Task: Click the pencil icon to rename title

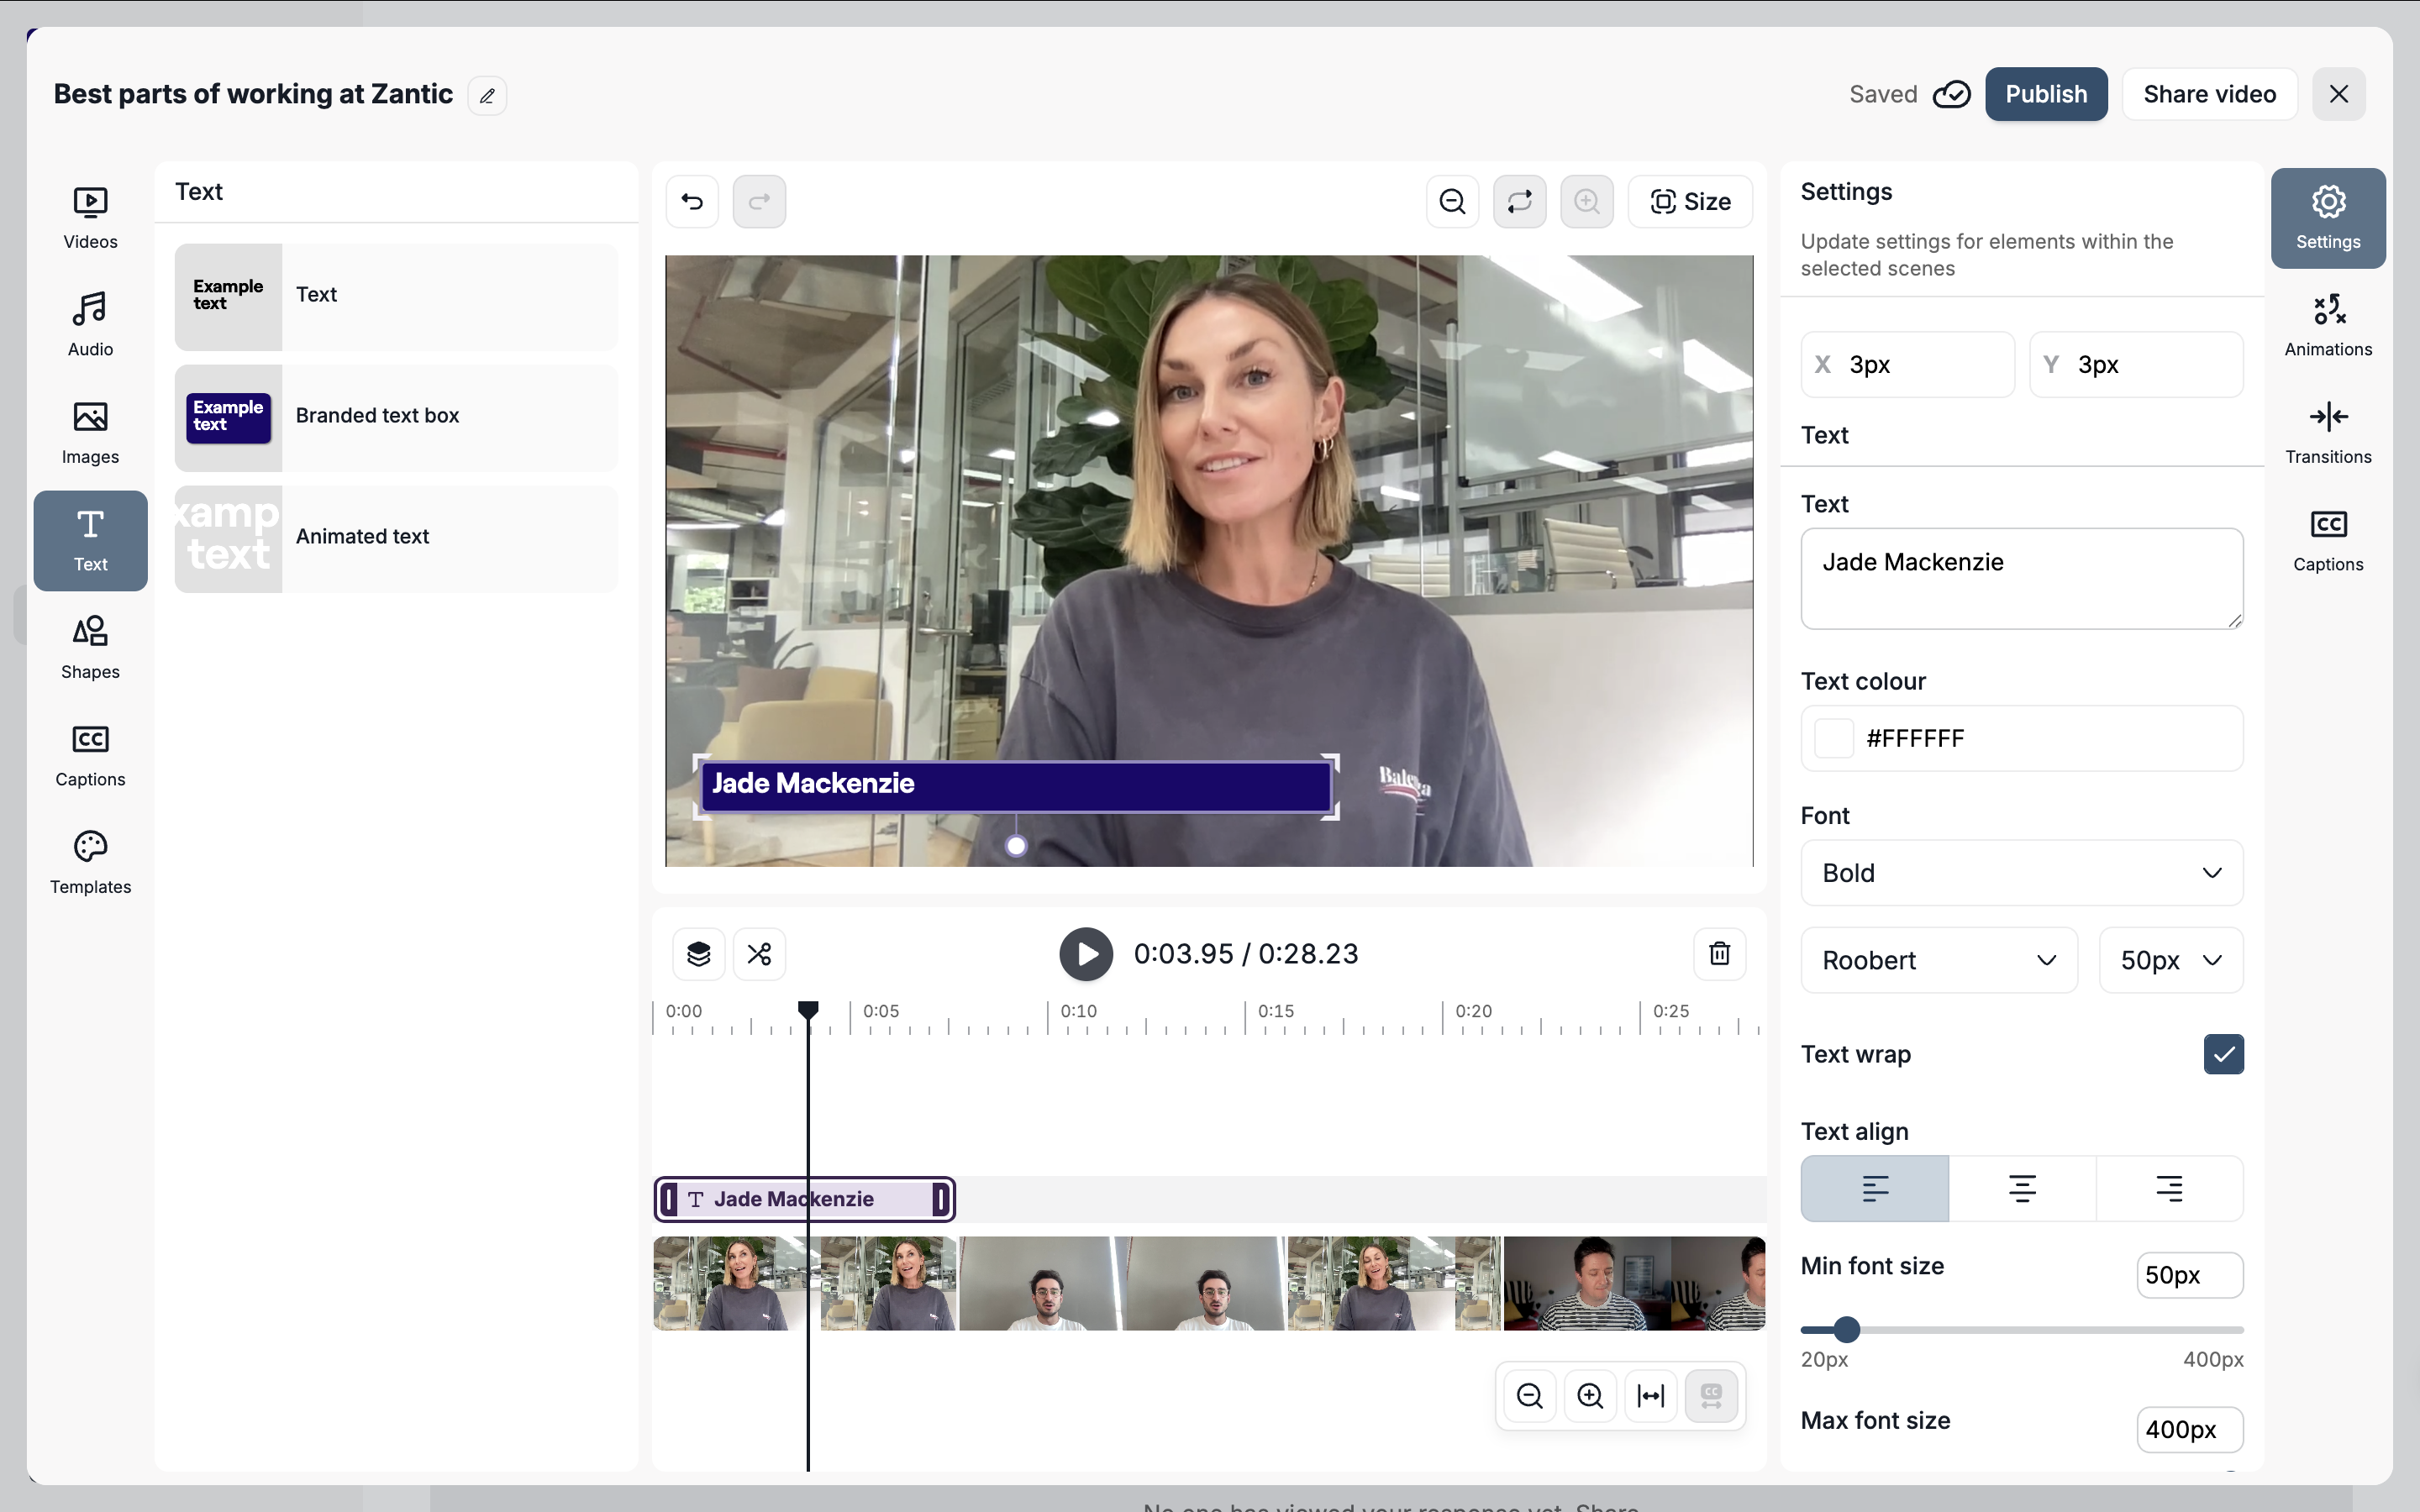Action: click(x=487, y=96)
